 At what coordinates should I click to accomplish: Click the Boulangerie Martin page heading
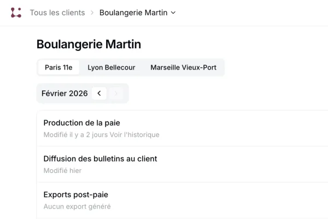pos(89,44)
